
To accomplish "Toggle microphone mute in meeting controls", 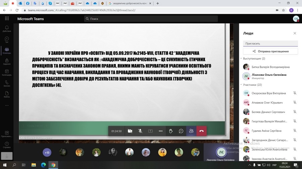I will 140,131.
